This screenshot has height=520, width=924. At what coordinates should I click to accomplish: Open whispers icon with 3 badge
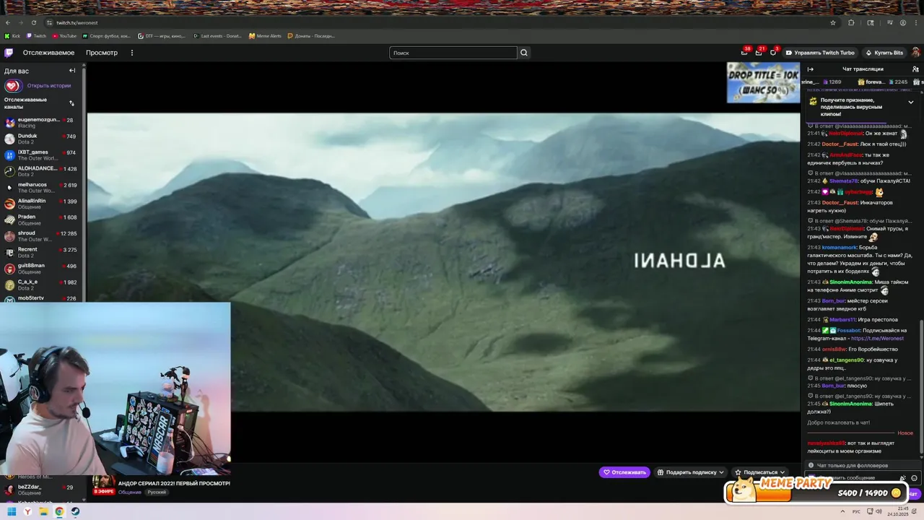tap(773, 52)
